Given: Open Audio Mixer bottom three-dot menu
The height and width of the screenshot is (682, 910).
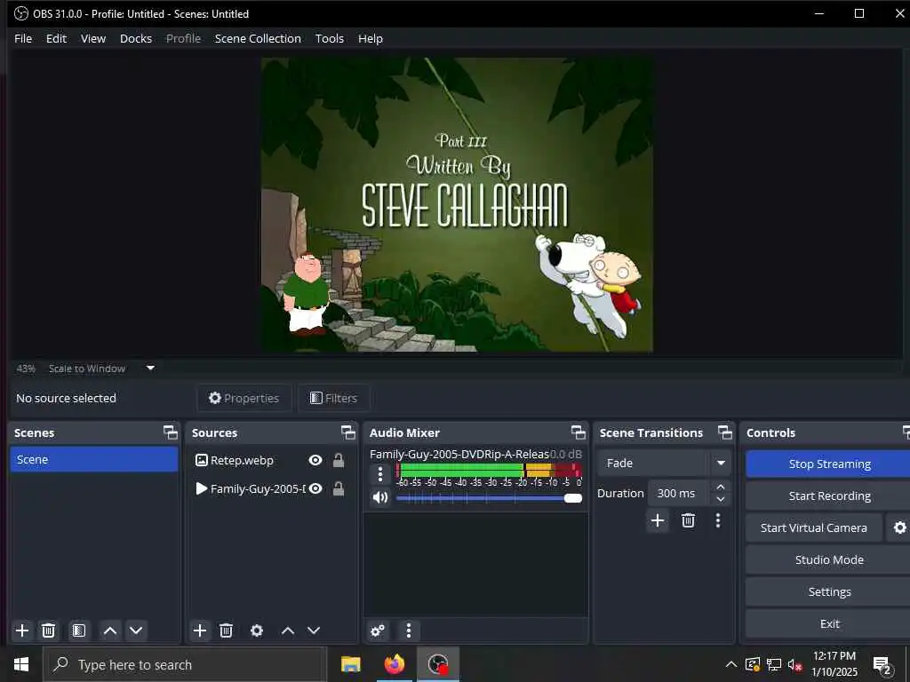Looking at the screenshot, I should pos(409,630).
